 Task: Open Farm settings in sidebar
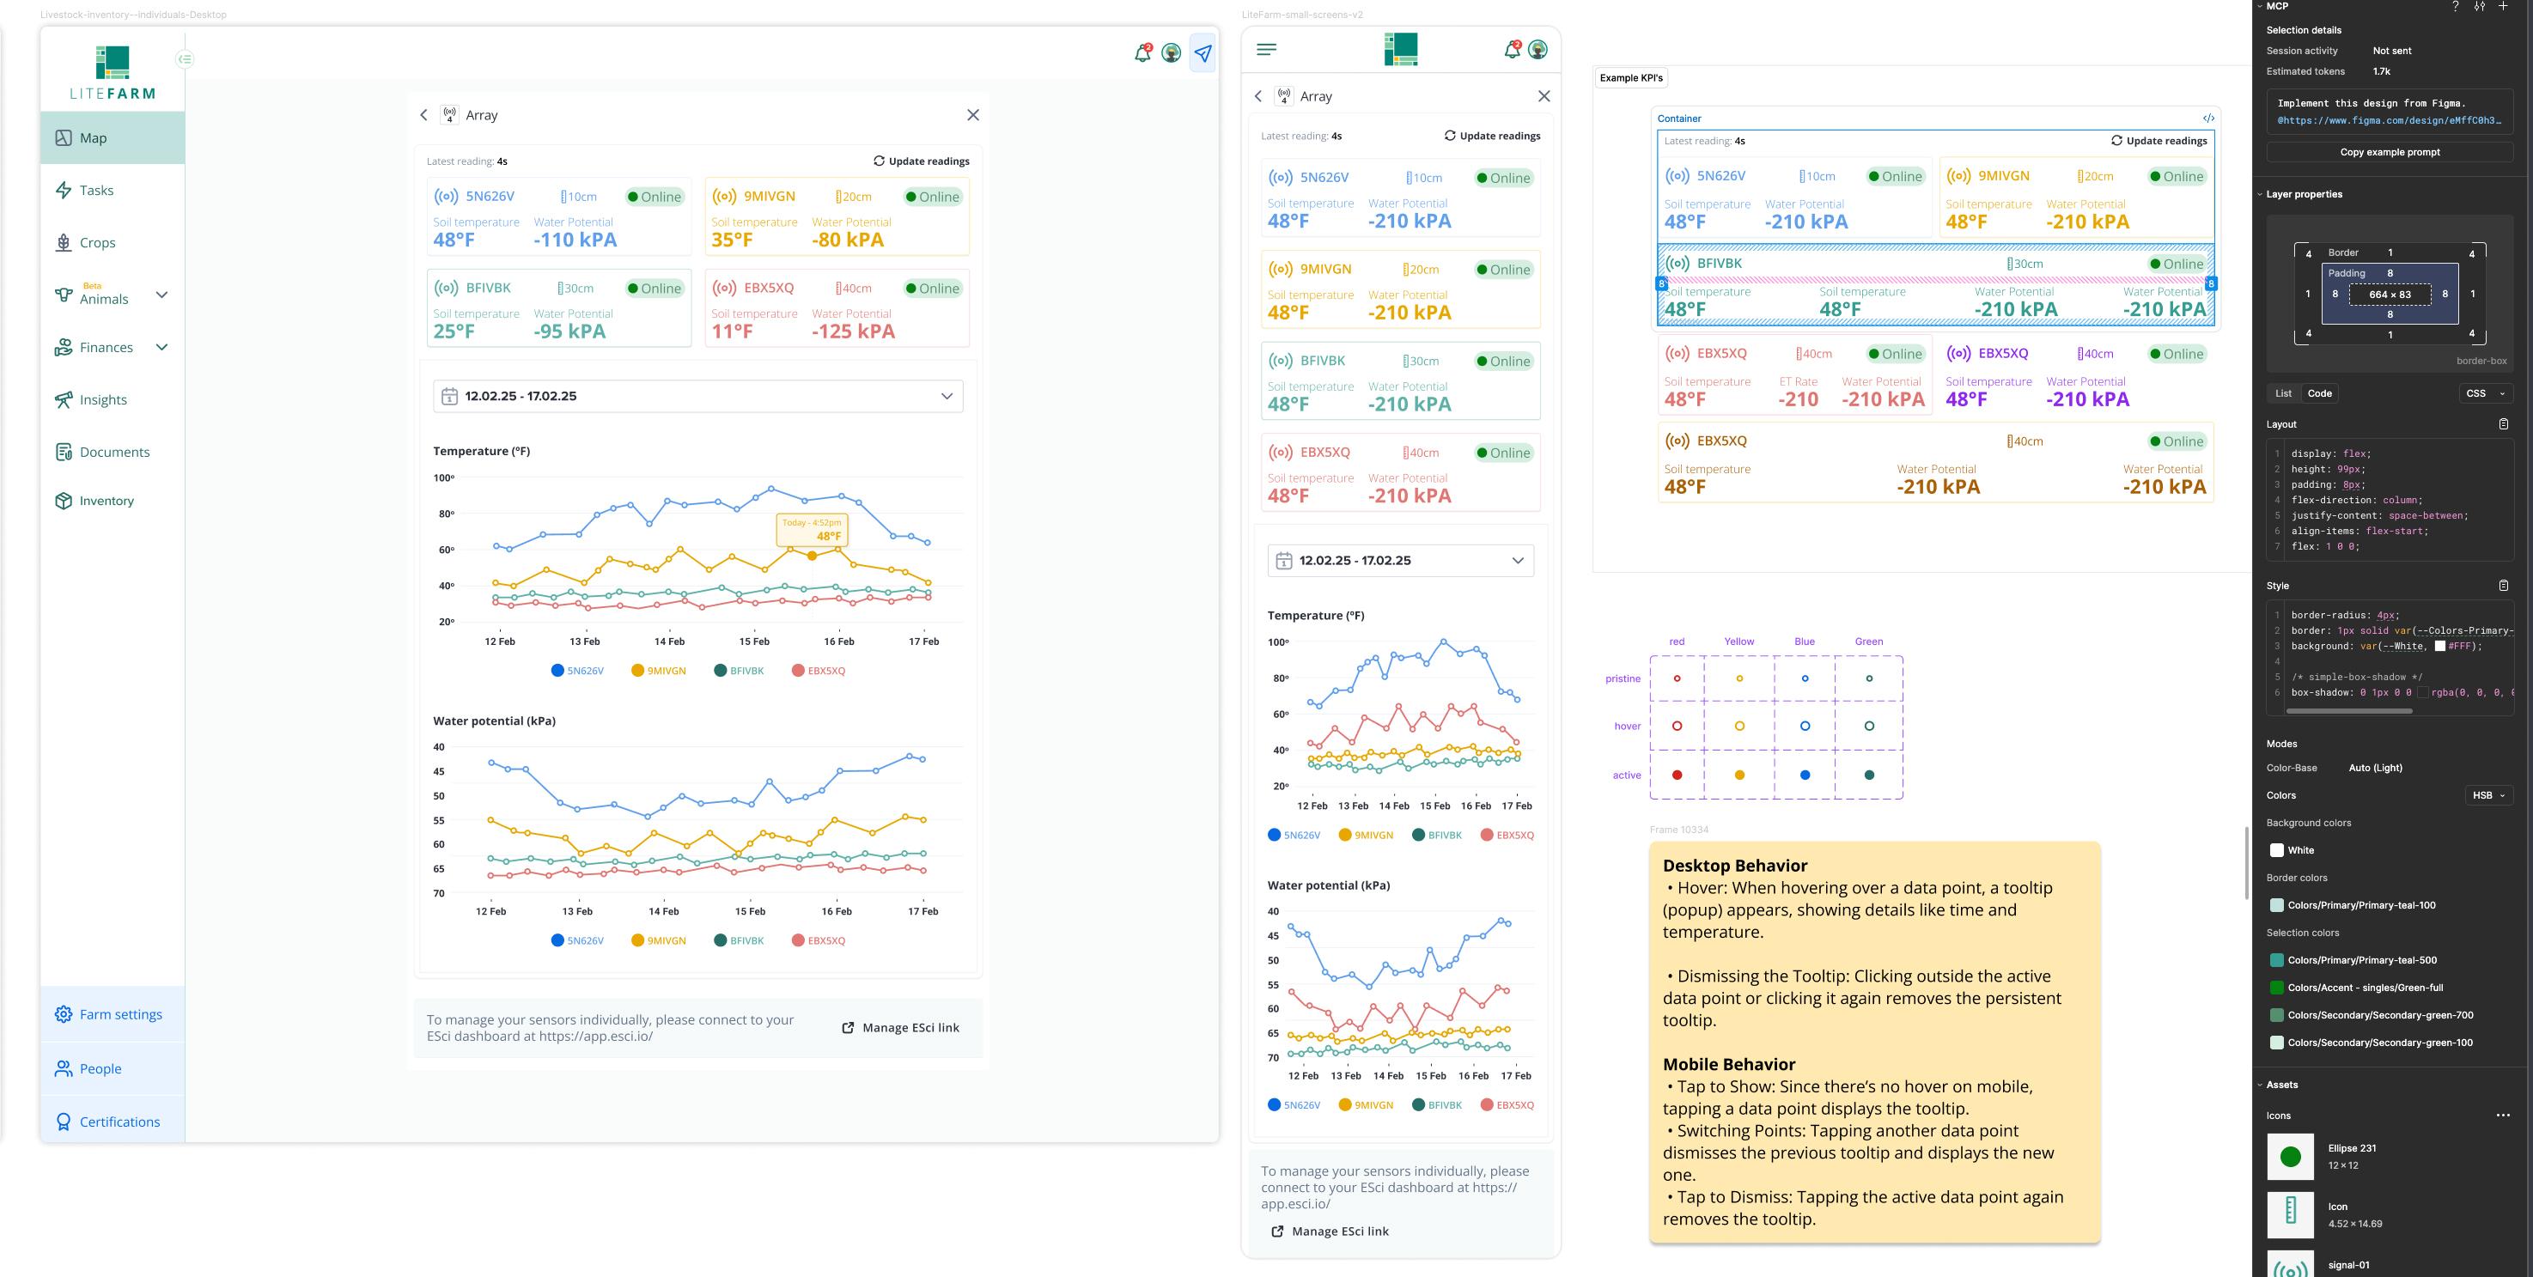point(113,1014)
